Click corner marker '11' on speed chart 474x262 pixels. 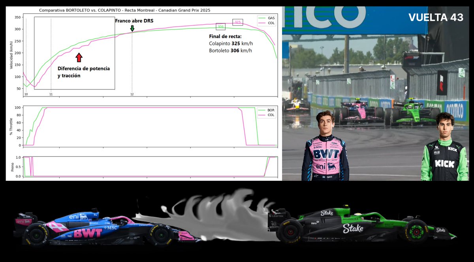click(x=51, y=95)
